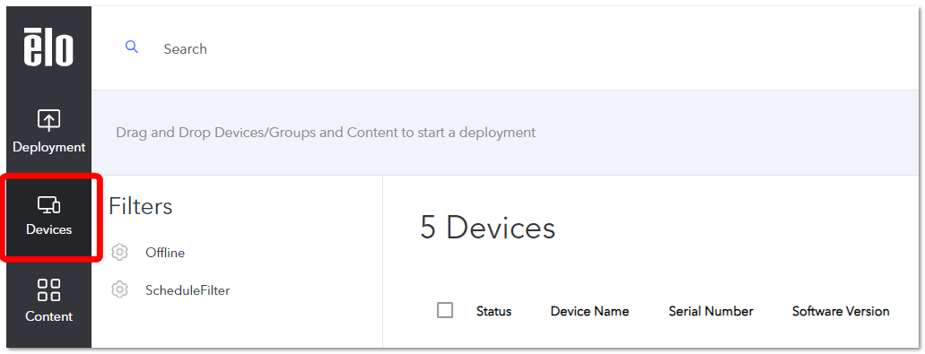Click the gear icon beside ScheduleFilter

point(119,289)
